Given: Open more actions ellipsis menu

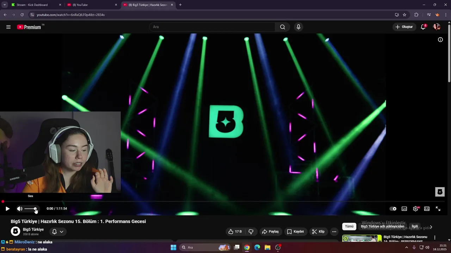Looking at the screenshot, I should tap(334, 232).
